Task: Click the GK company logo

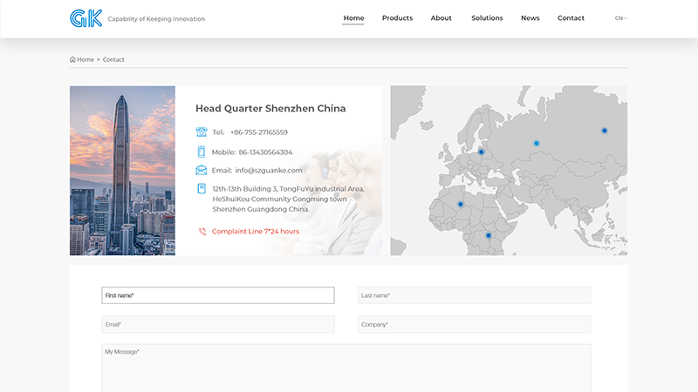Action: pos(86,18)
